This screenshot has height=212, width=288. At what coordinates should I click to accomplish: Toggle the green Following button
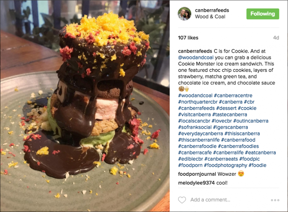(263, 14)
